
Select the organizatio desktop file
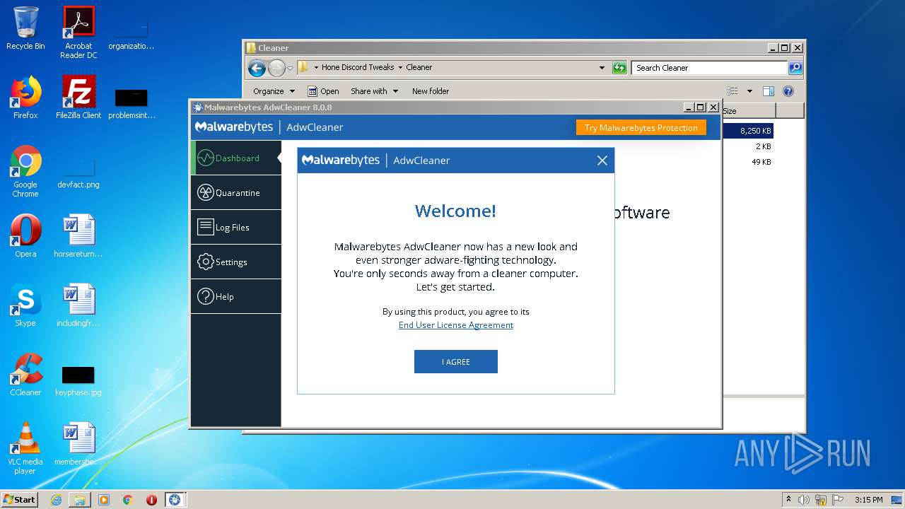(132, 34)
